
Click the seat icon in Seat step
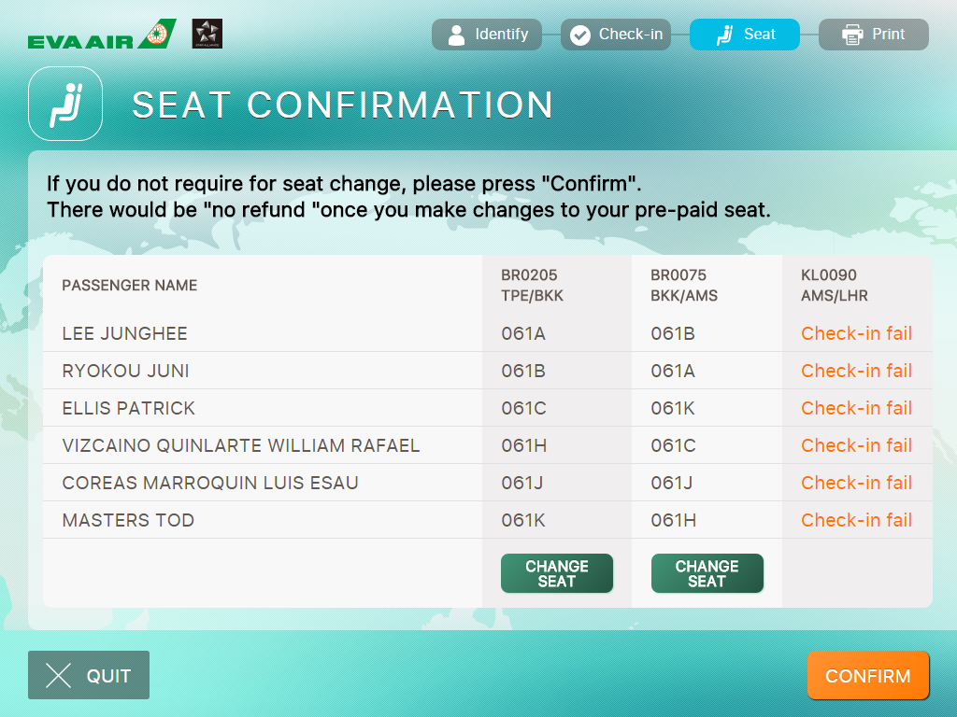point(723,35)
